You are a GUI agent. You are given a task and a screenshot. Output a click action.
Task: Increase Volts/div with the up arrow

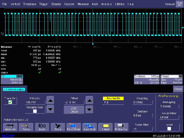coord(50,101)
